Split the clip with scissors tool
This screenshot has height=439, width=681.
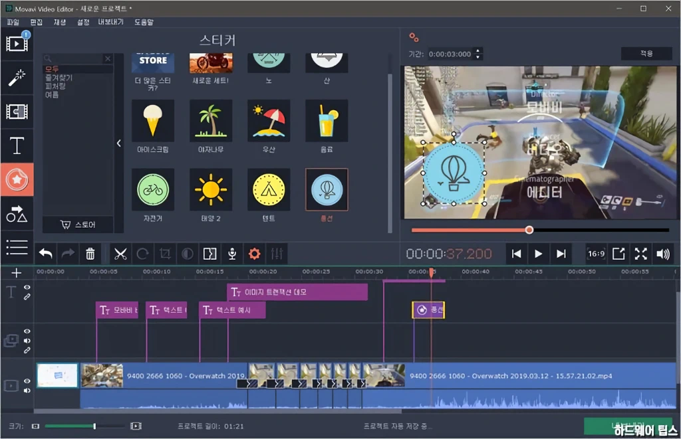pos(120,254)
